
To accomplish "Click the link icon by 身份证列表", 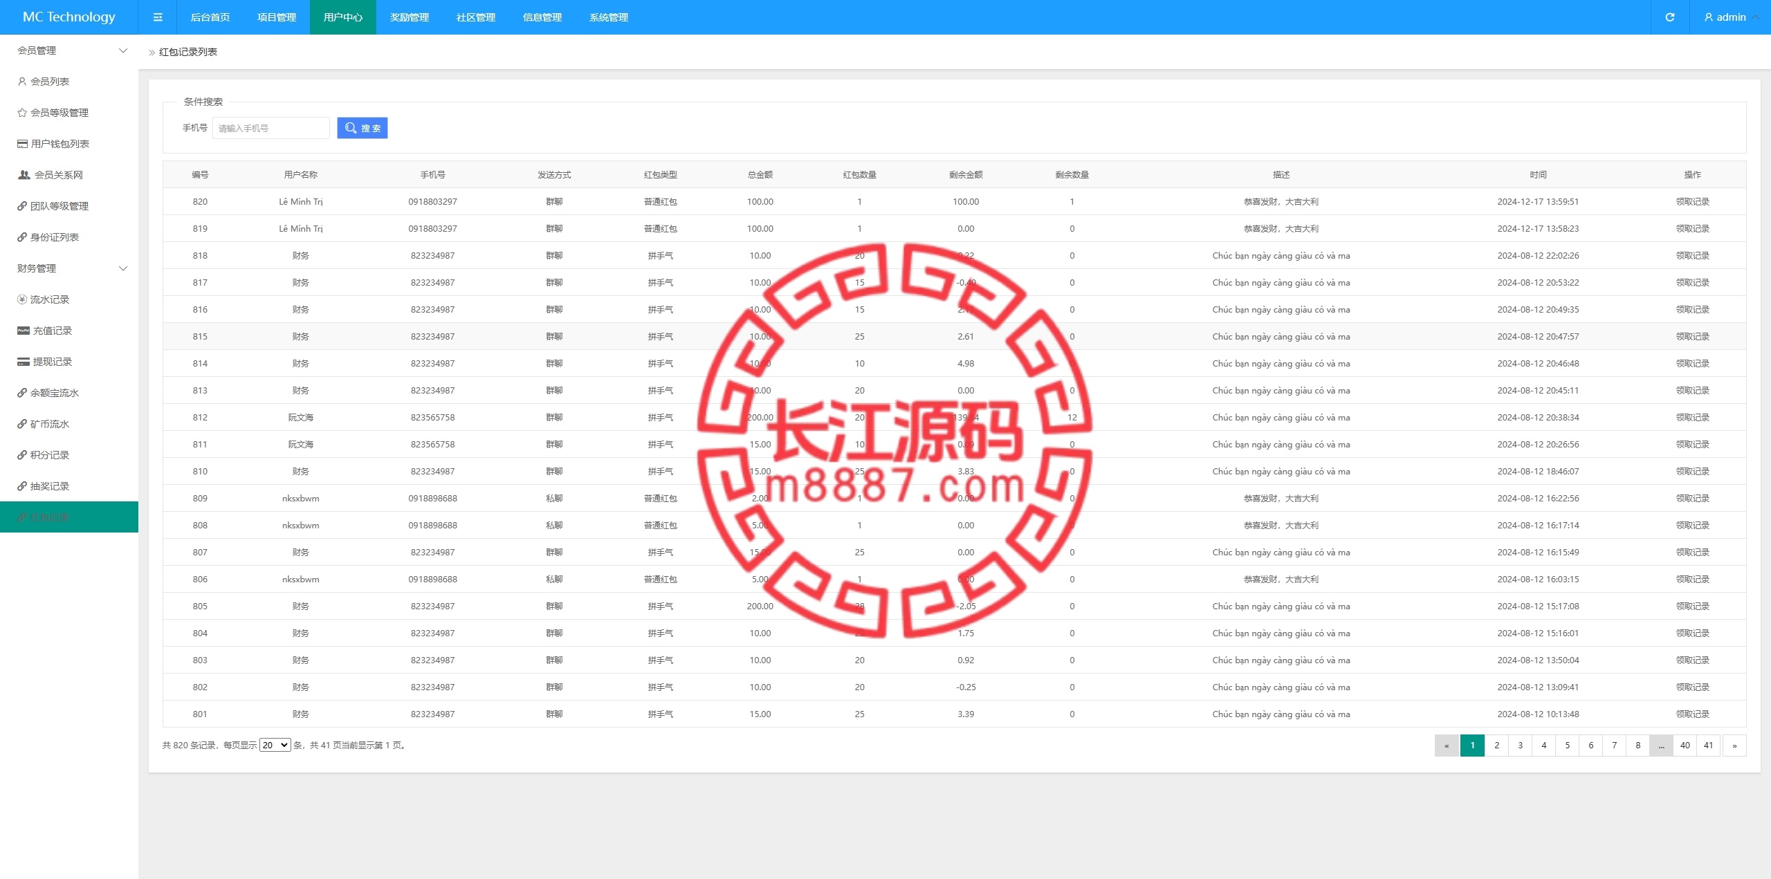I will (22, 237).
